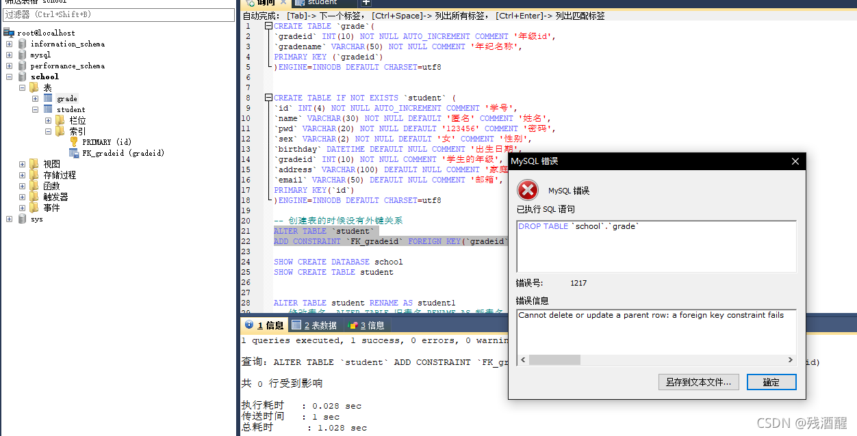Click the 確定 button in error dialog
The image size is (857, 436).
[x=771, y=382]
